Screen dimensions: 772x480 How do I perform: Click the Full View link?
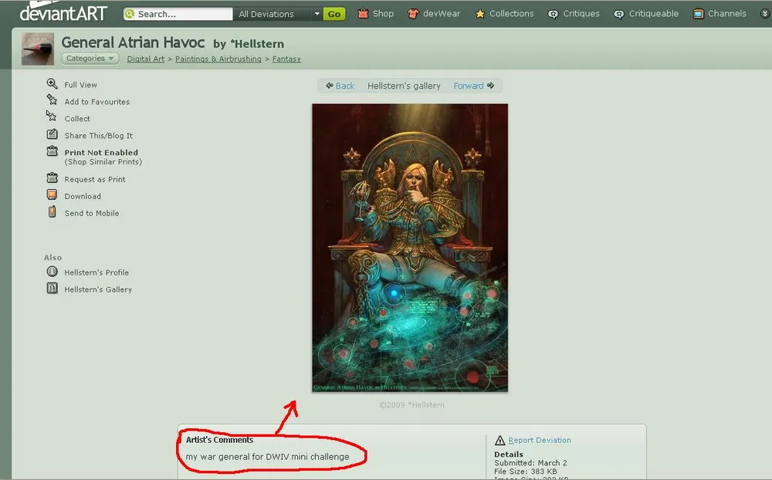pos(81,85)
